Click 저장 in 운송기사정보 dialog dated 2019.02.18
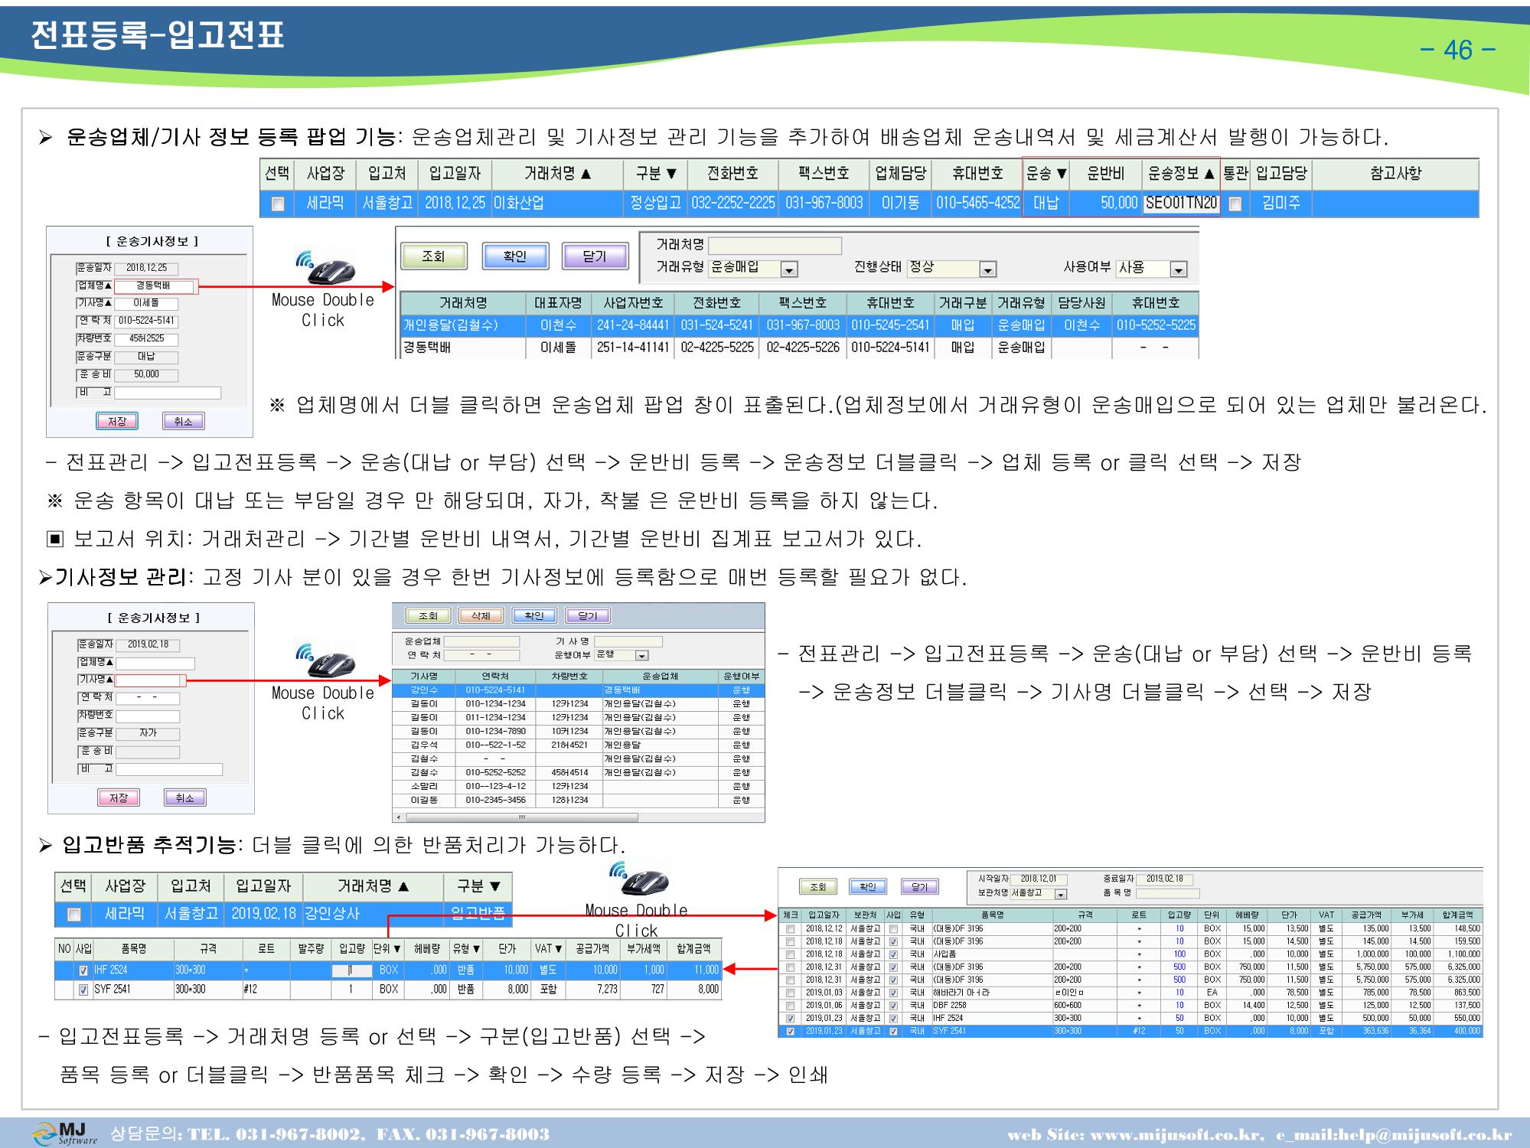Viewport: 1530px width, 1148px height. (119, 798)
